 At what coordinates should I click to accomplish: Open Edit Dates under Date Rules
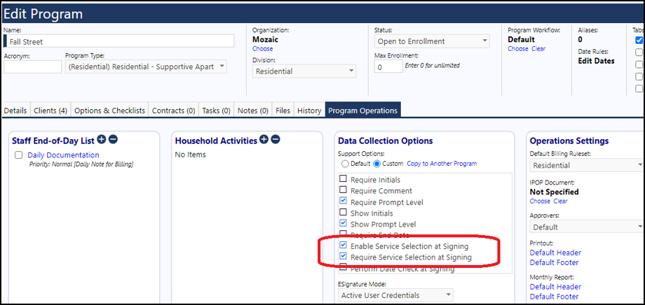click(597, 61)
